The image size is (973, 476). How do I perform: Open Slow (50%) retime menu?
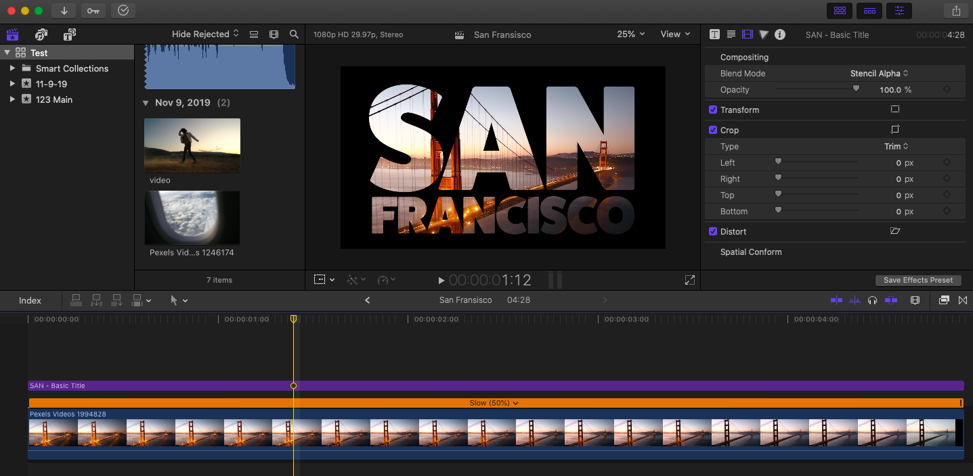[494, 403]
